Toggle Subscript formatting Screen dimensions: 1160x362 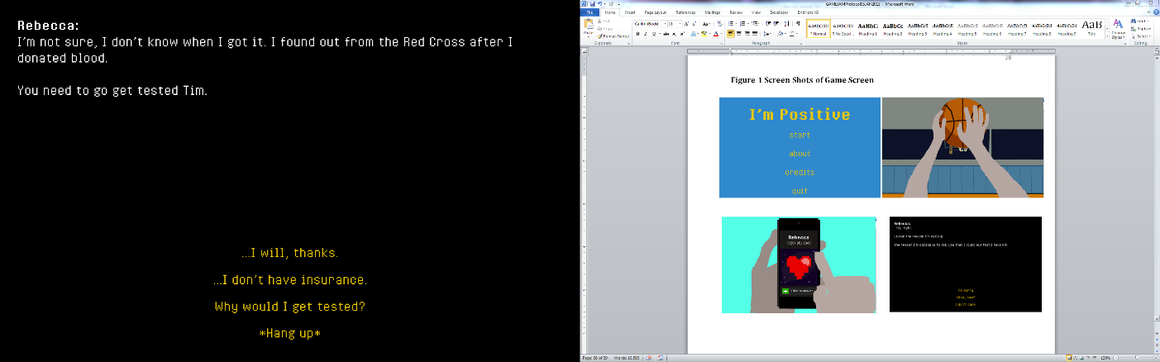coord(674,34)
